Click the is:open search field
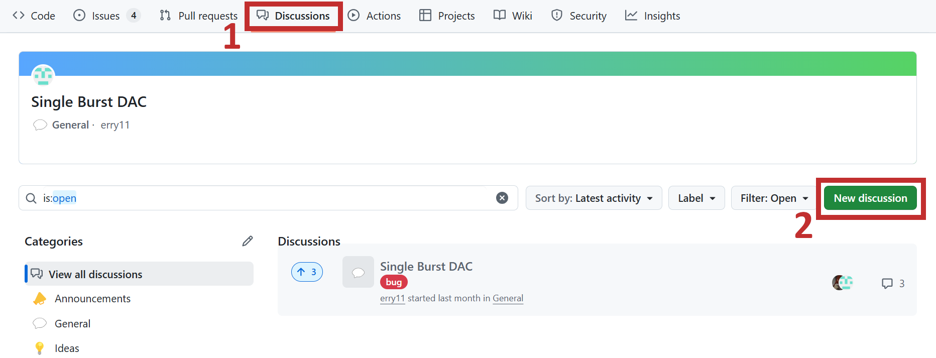This screenshot has height=358, width=936. (261, 198)
